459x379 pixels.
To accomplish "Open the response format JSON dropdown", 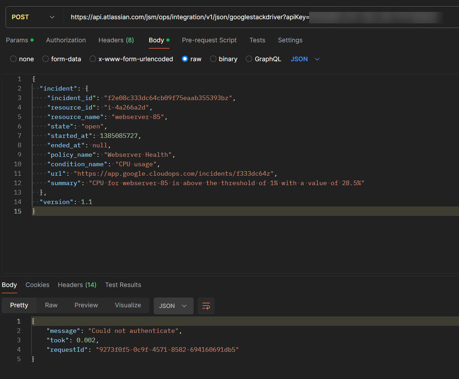I will click(173, 306).
